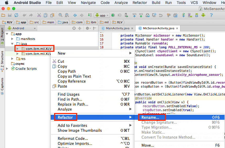
Task: Click the Revert curved arrow icon
Action: (x=161, y=15)
